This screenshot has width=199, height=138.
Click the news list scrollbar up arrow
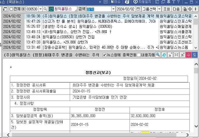point(196,16)
